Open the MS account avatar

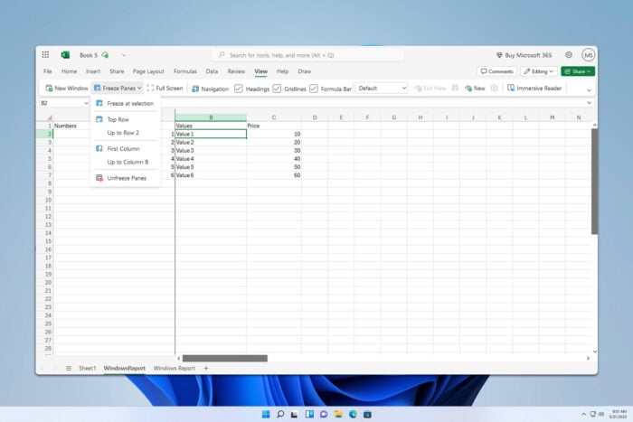click(588, 55)
